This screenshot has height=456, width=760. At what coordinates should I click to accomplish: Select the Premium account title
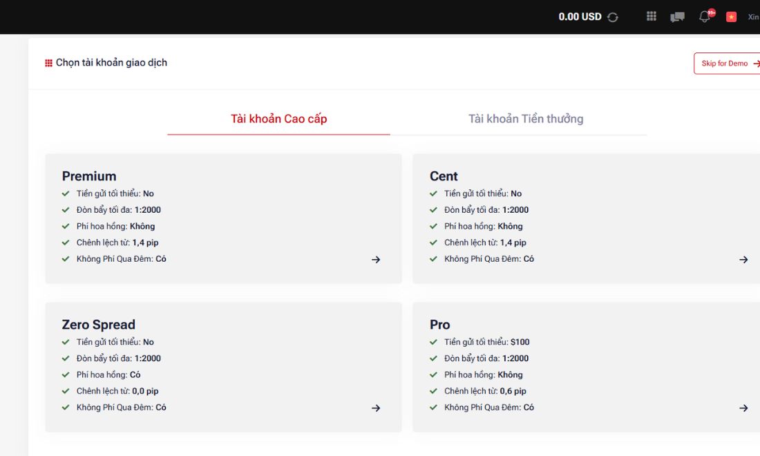pos(89,176)
